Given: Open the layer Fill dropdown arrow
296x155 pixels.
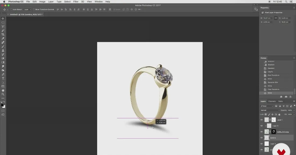Looking at the screenshot, I should 294,114.
